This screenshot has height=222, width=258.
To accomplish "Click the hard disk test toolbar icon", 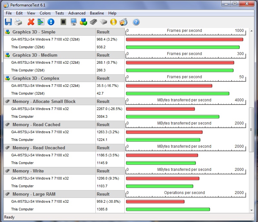I will pos(104,22).
